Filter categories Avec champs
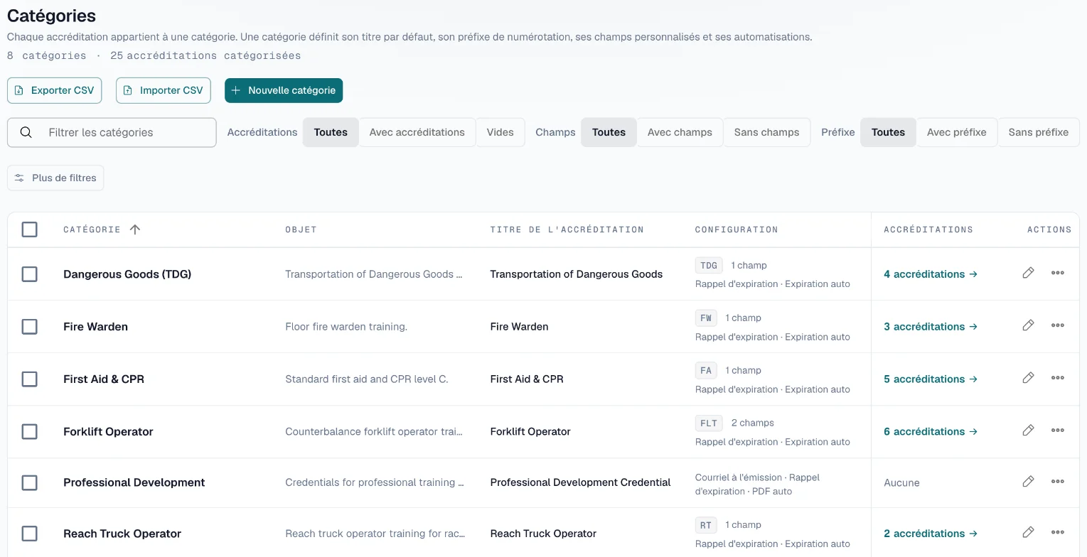This screenshot has width=1087, height=557. click(680, 132)
